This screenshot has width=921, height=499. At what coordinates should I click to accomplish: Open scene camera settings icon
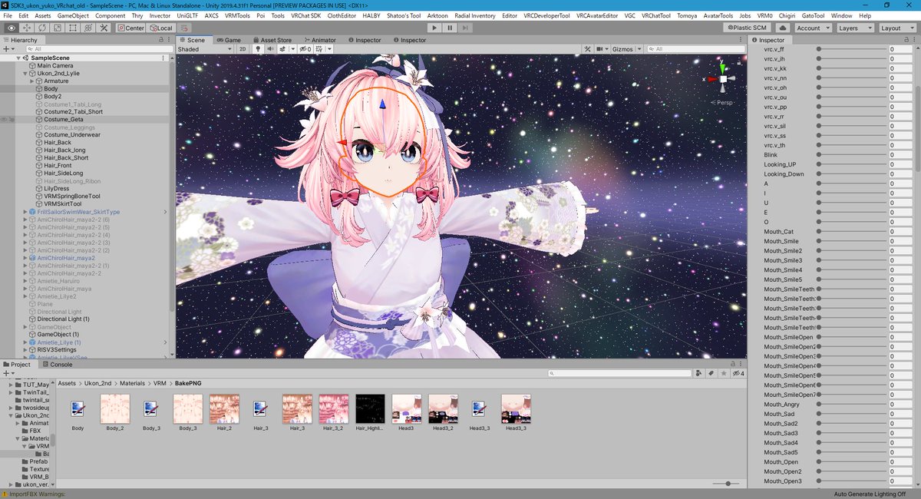pos(601,49)
